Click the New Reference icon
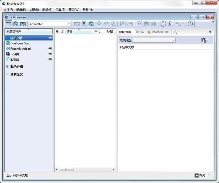219x183 pixels. point(84,24)
